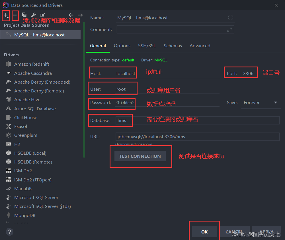Click Apache Derby (Embedded) driver icon
The height and width of the screenshot is (240, 285).
[9, 82]
